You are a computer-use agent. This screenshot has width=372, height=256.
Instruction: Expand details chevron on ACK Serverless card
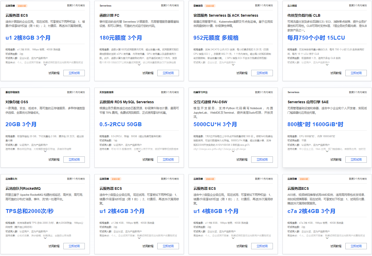tap(233, 65)
